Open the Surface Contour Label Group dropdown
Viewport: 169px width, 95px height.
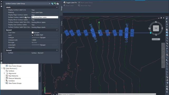click(x=50, y=3)
